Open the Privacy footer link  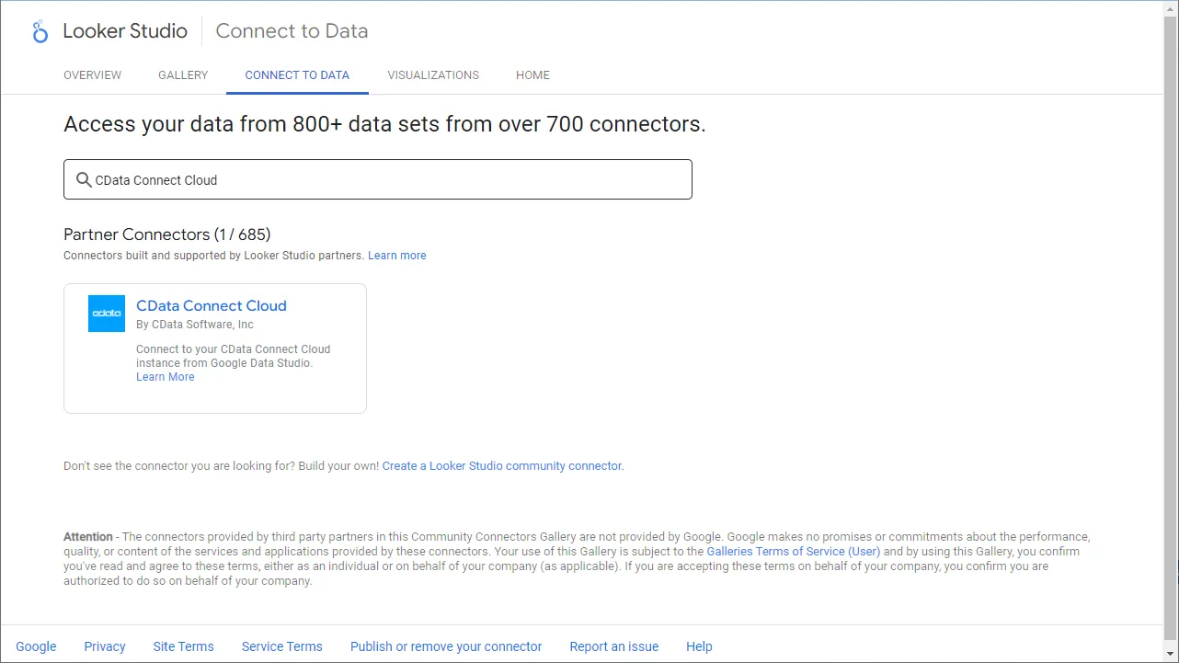pos(105,646)
